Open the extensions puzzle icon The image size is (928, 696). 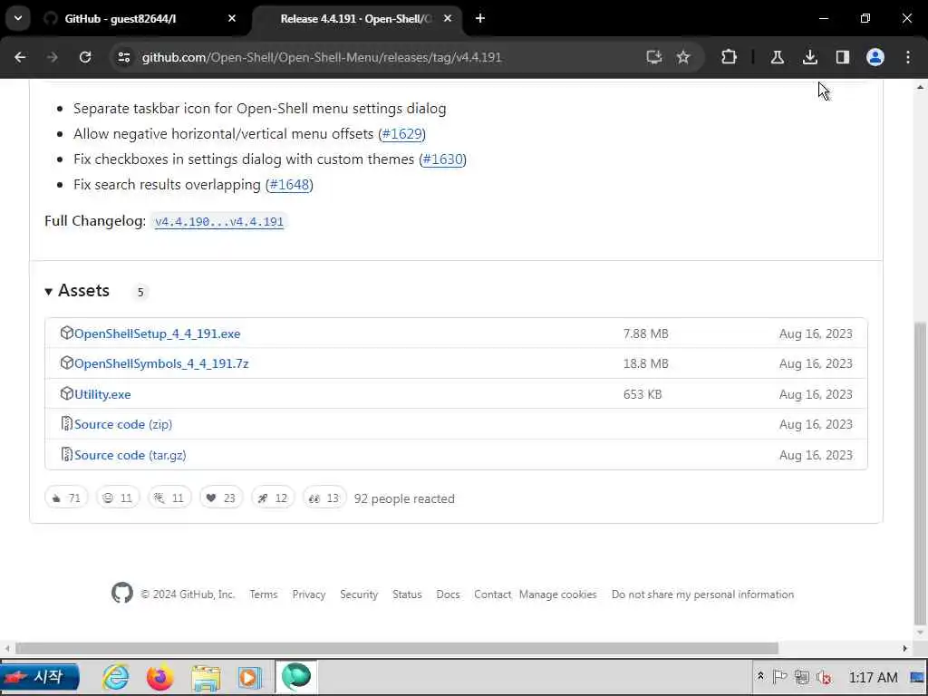pyautogui.click(x=730, y=57)
